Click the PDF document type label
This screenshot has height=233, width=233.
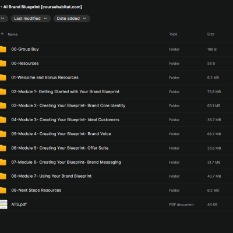(181, 204)
